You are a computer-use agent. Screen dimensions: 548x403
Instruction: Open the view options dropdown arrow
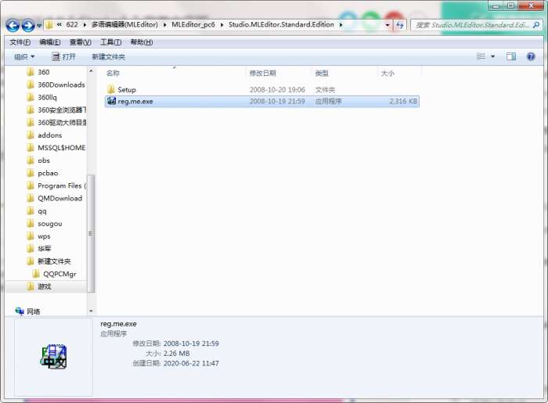click(492, 56)
